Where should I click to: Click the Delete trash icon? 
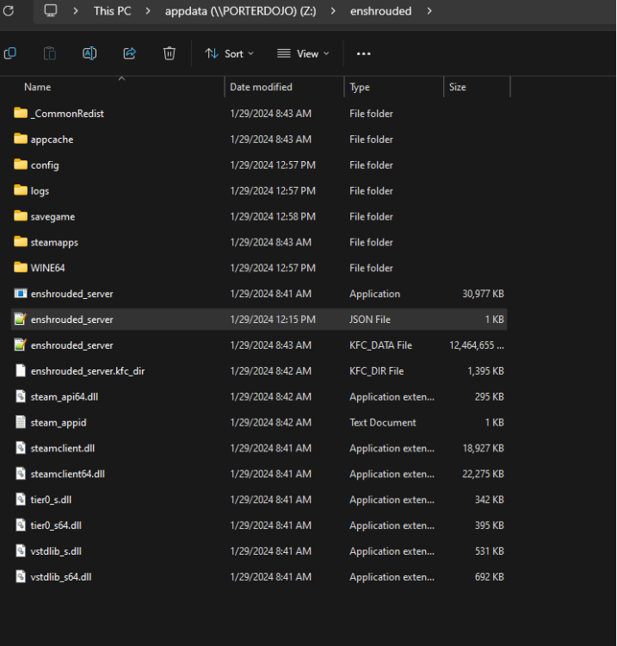click(170, 53)
